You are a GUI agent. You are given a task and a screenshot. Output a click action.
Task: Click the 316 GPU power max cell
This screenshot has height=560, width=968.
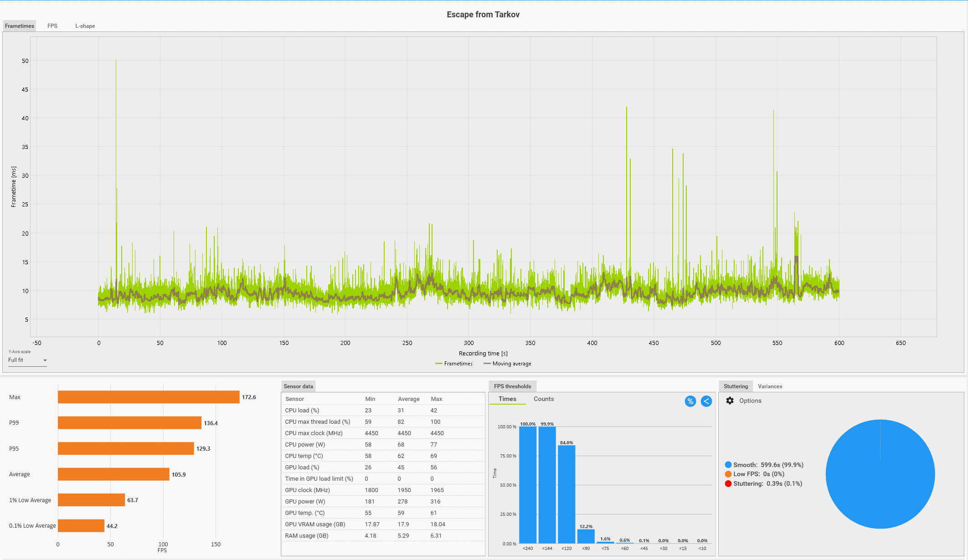click(x=435, y=501)
